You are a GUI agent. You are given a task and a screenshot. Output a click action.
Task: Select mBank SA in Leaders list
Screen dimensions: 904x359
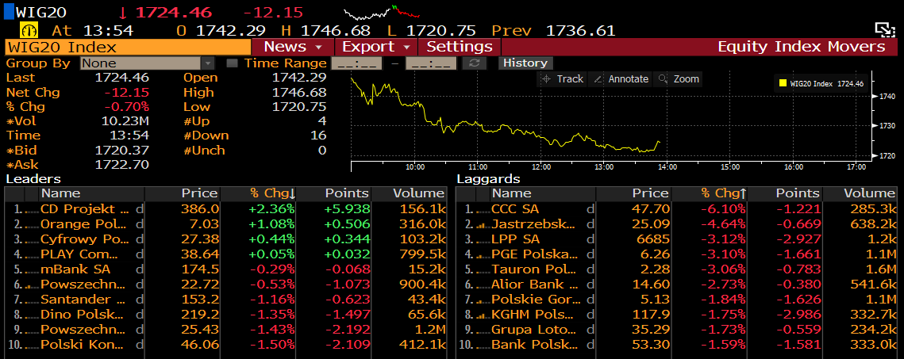pyautogui.click(x=75, y=269)
